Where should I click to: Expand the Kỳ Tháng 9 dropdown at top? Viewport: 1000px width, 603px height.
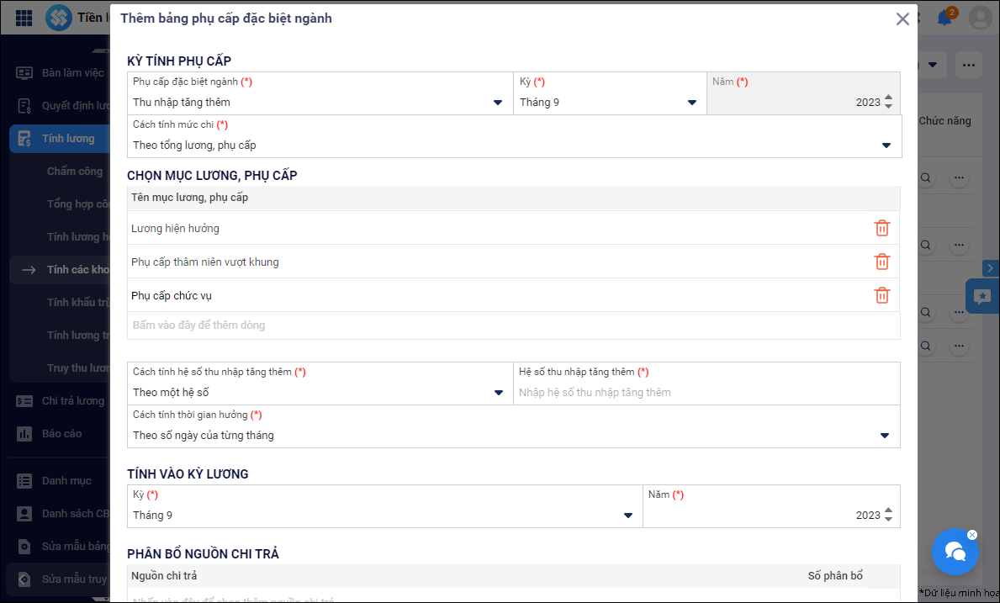[691, 103]
